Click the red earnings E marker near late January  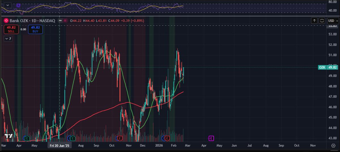click(167, 138)
